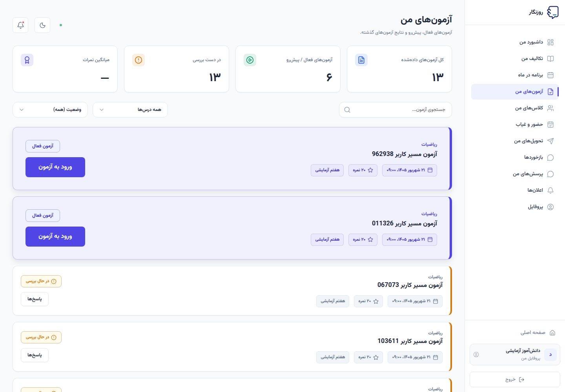Image resolution: width=565 pixels, height=392 pixels.
Task: Click the award icon on میانگین نمرات card
Action: [27, 60]
